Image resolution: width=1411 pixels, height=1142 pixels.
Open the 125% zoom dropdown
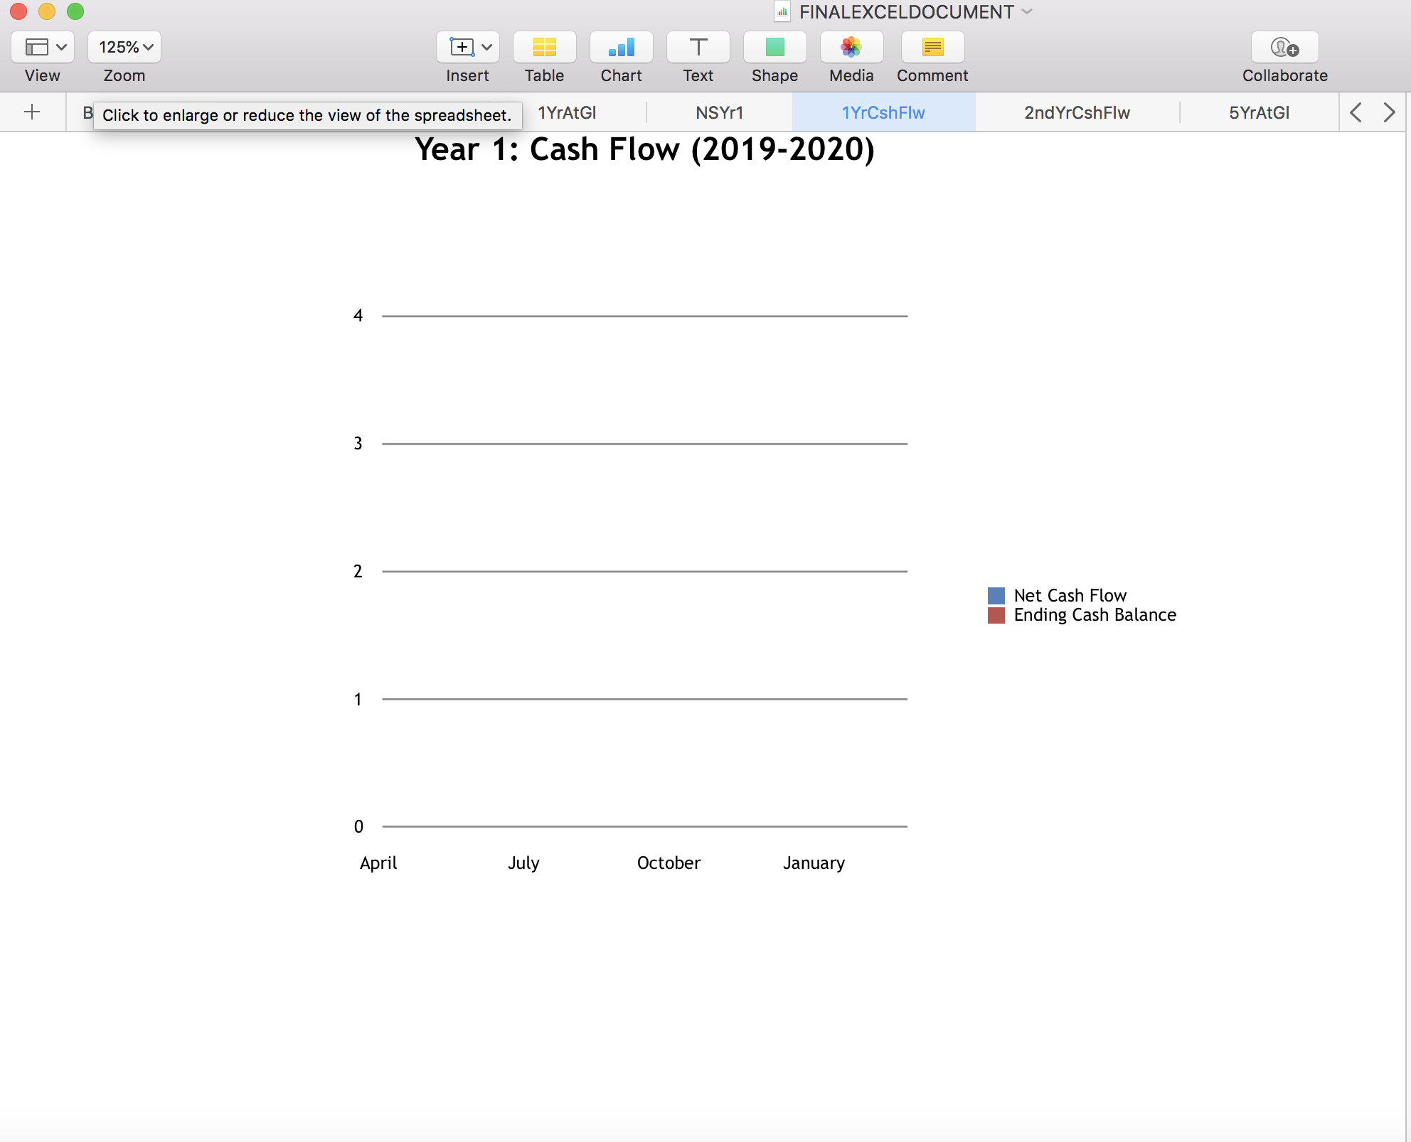tap(124, 47)
